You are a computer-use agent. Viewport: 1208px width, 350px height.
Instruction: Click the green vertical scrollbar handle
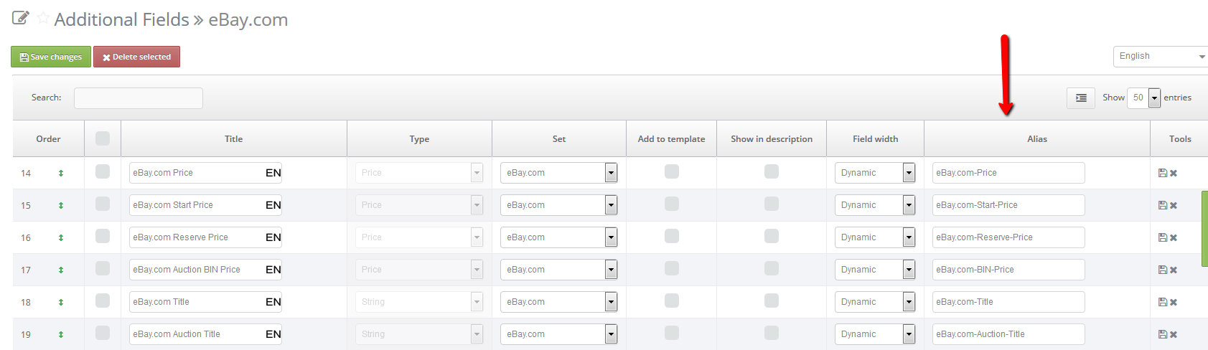(1204, 229)
